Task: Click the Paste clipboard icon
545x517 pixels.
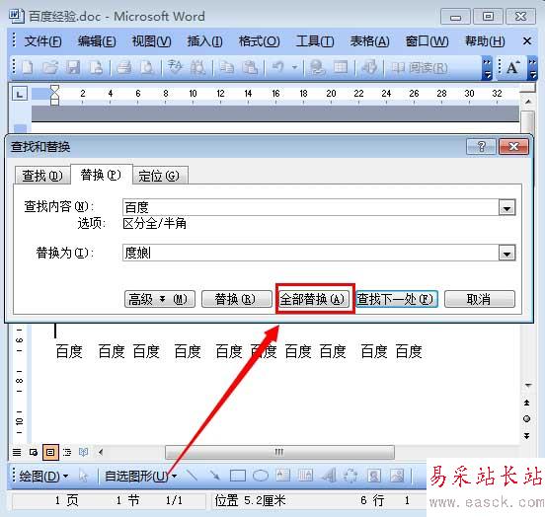Action: [x=250, y=67]
